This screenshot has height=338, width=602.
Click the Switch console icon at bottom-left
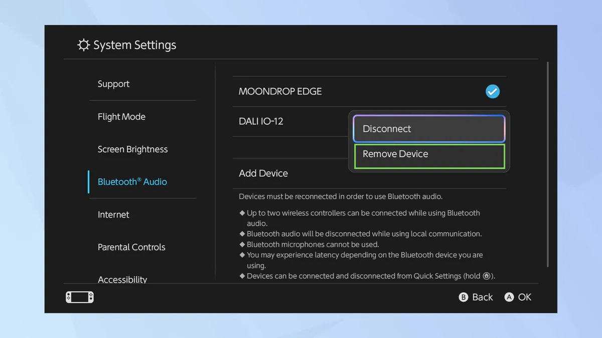click(x=80, y=297)
